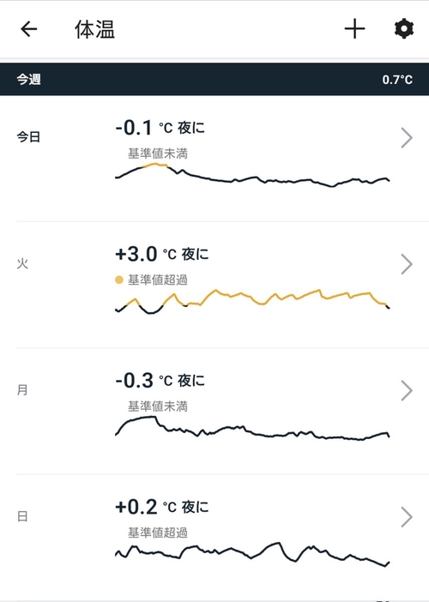Tap the 0.7°C weekly value

397,80
